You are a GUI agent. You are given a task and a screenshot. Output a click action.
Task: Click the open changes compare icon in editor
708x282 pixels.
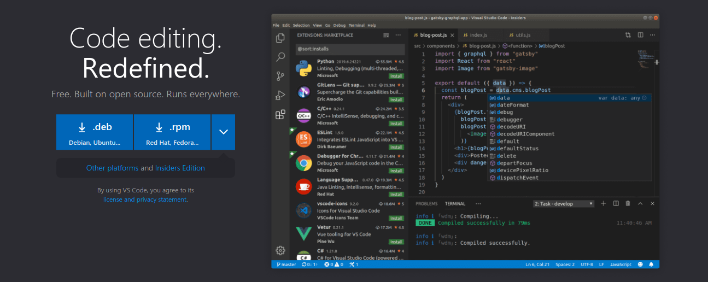[x=628, y=34]
